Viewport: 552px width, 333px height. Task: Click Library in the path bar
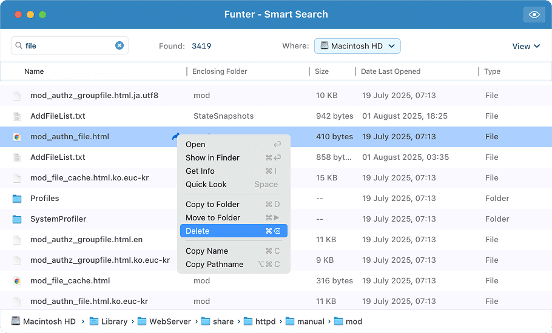point(115,321)
